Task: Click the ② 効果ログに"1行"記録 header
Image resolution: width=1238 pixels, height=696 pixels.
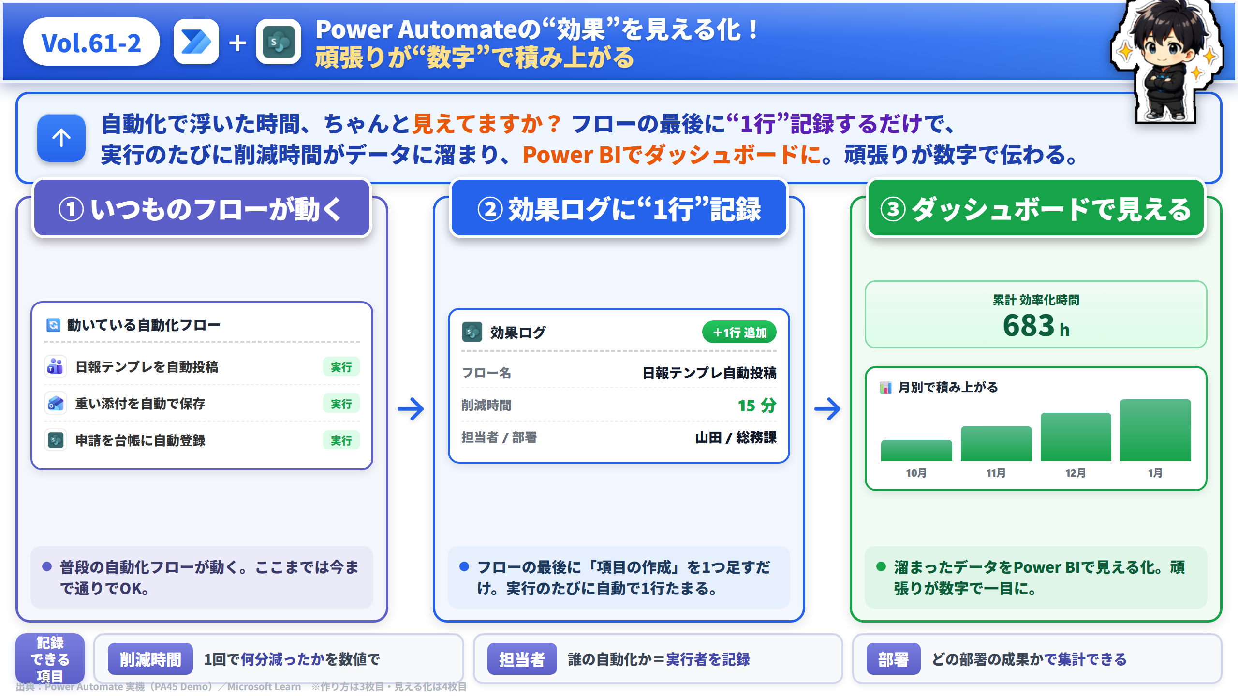Action: click(619, 209)
